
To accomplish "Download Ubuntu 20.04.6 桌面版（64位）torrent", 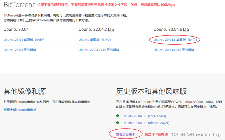I will [175, 40].
